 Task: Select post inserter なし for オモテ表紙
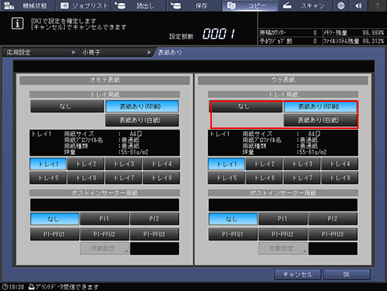tap(55, 219)
